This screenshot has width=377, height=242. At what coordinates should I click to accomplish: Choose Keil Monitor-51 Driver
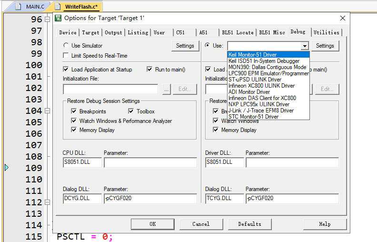pos(268,55)
